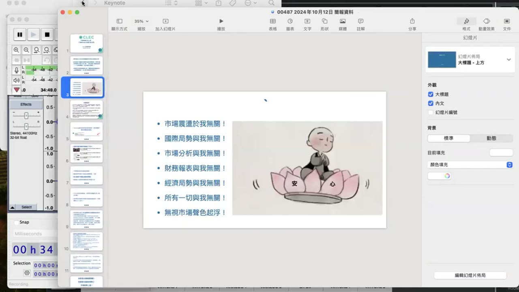The image size is (519, 292).
Task: Start the Keynote slideshow with 播放
Action: click(x=221, y=21)
